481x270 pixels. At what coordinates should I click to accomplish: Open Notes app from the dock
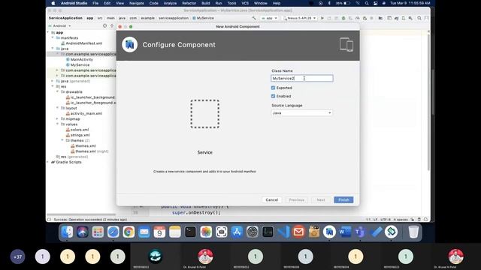175,232
